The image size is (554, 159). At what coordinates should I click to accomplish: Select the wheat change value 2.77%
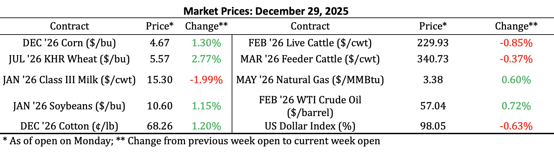[206, 59]
